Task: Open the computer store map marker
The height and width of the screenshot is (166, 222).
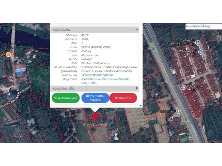Action: coord(197,43)
